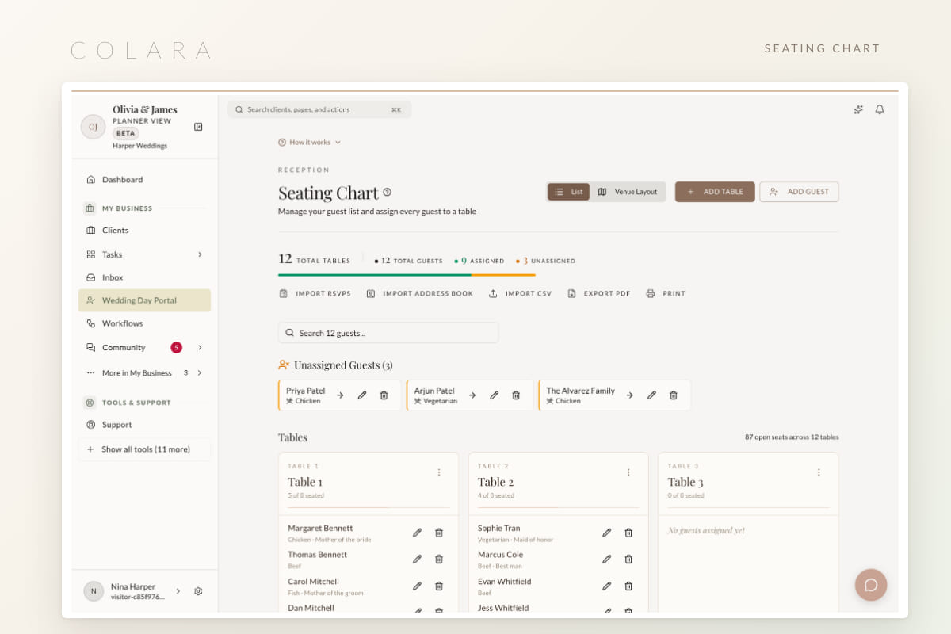Click the global search box

319,109
